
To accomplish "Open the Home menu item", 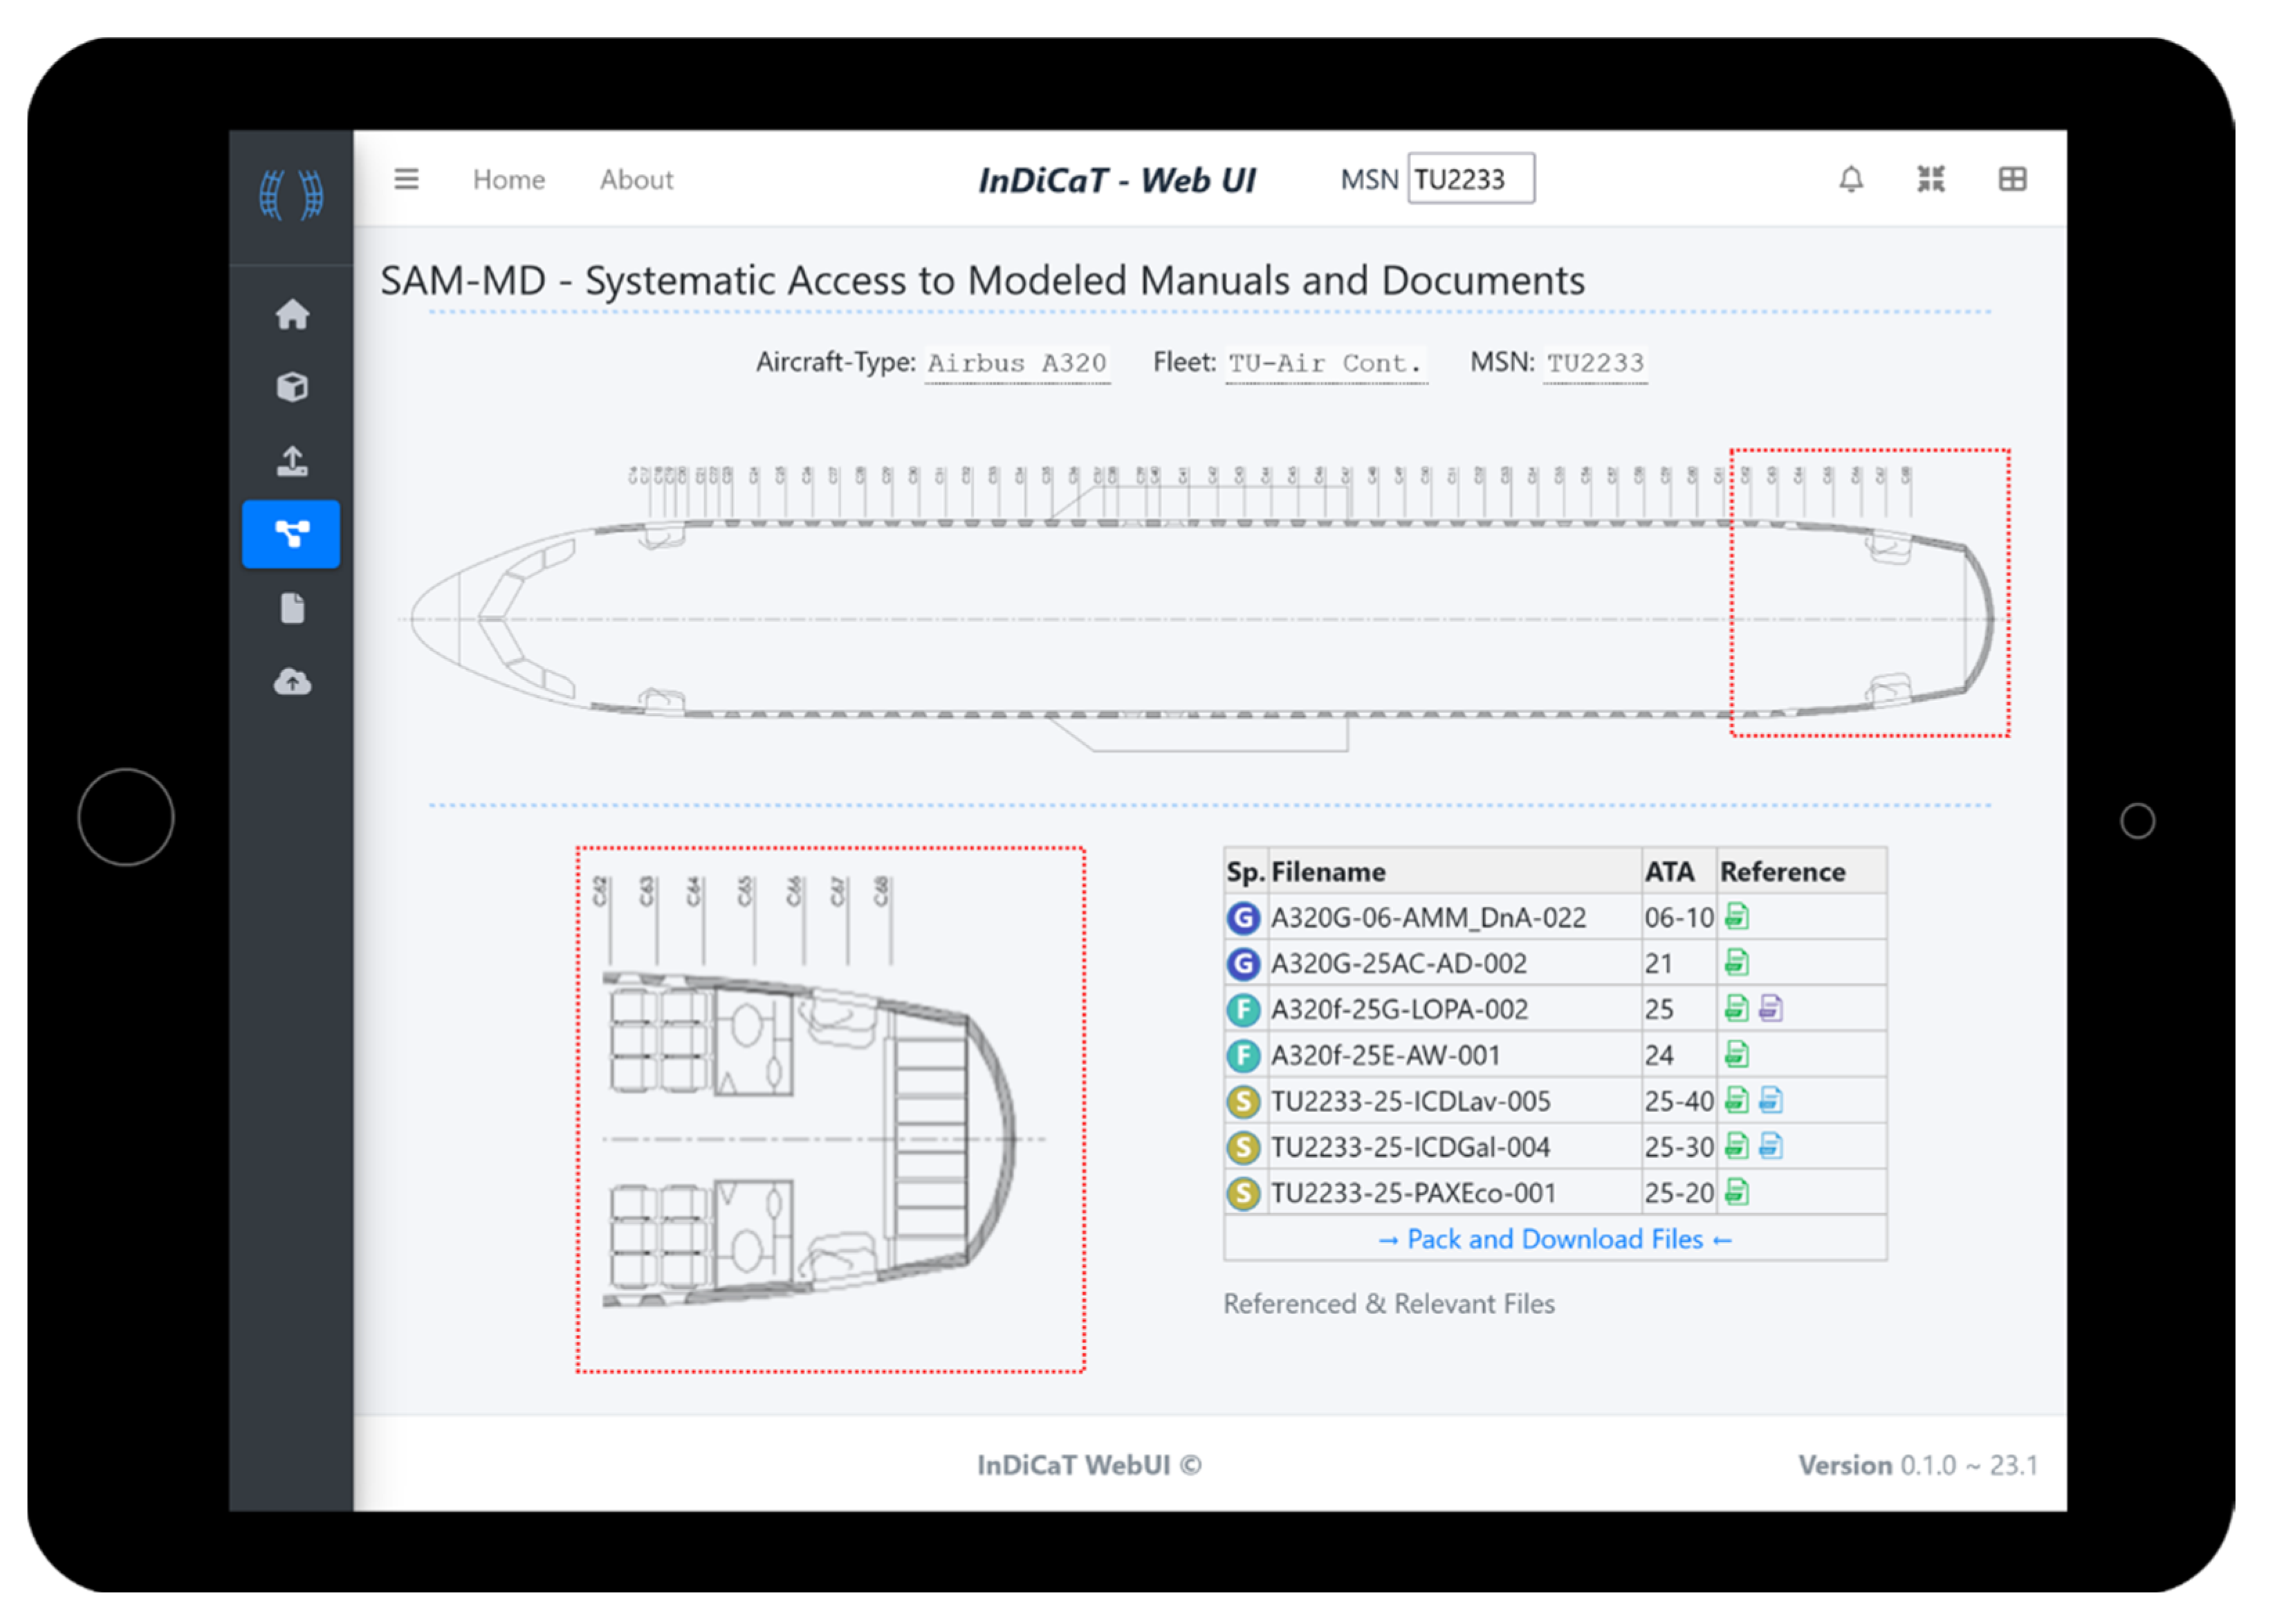I will point(509,180).
